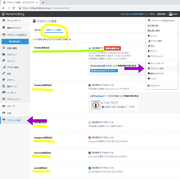Click the red 連携を解除する button
This screenshot has height=179, width=180.
112,48
